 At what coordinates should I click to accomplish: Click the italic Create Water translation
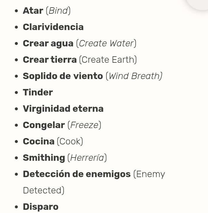(106, 43)
